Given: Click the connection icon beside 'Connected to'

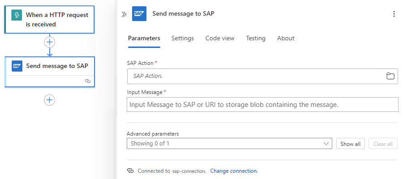Looking at the screenshot, I should [130, 171].
